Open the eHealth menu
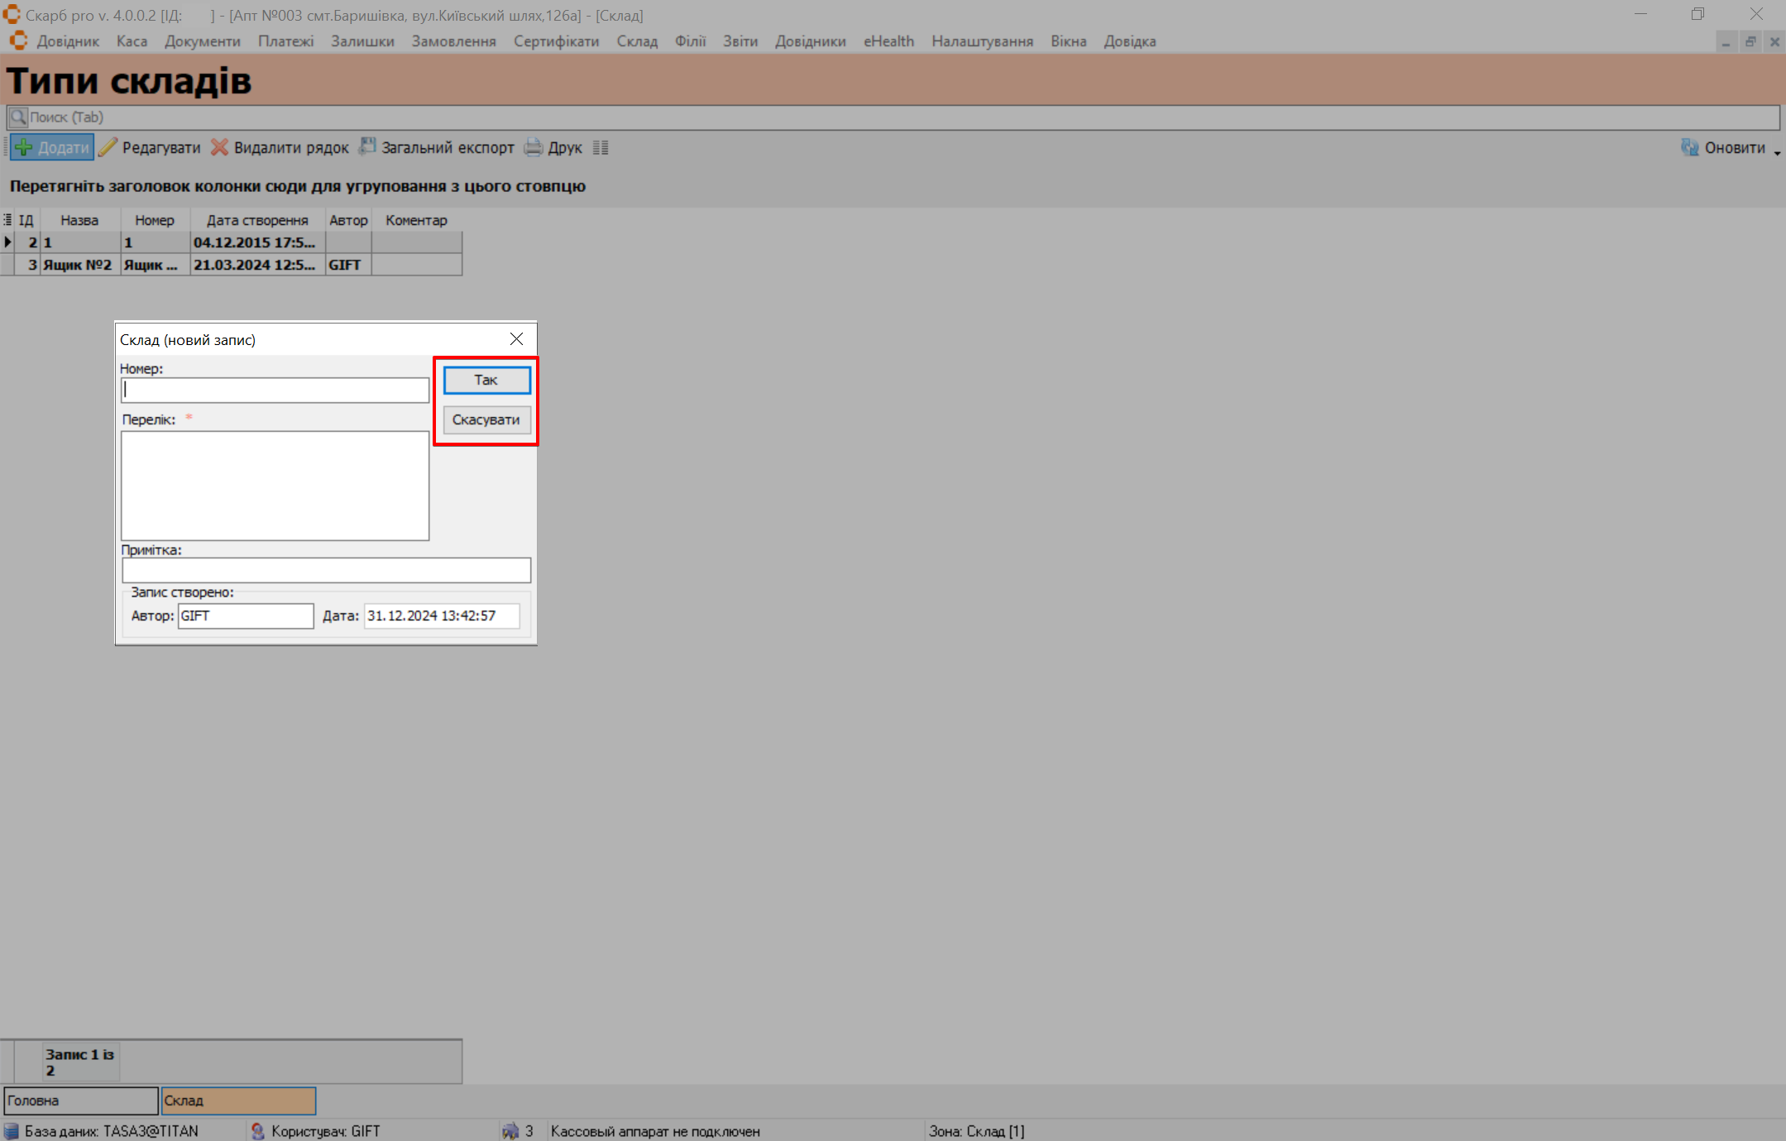This screenshot has width=1786, height=1141. tap(888, 41)
